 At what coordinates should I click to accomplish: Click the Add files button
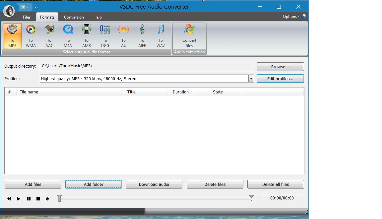click(x=33, y=184)
